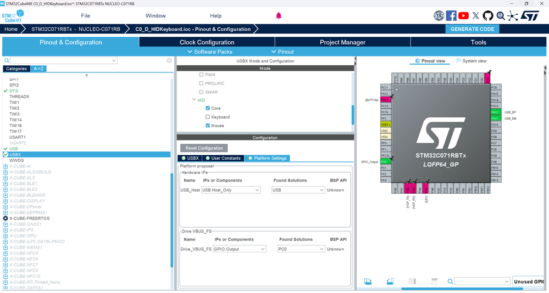
Task: Select the USBX configuration tab
Action: (x=190, y=159)
